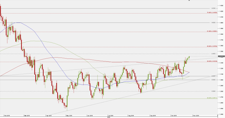The width and height of the screenshot is (225, 118).
Task: Select the blue moving average line at its peak
Action: tap(18, 23)
